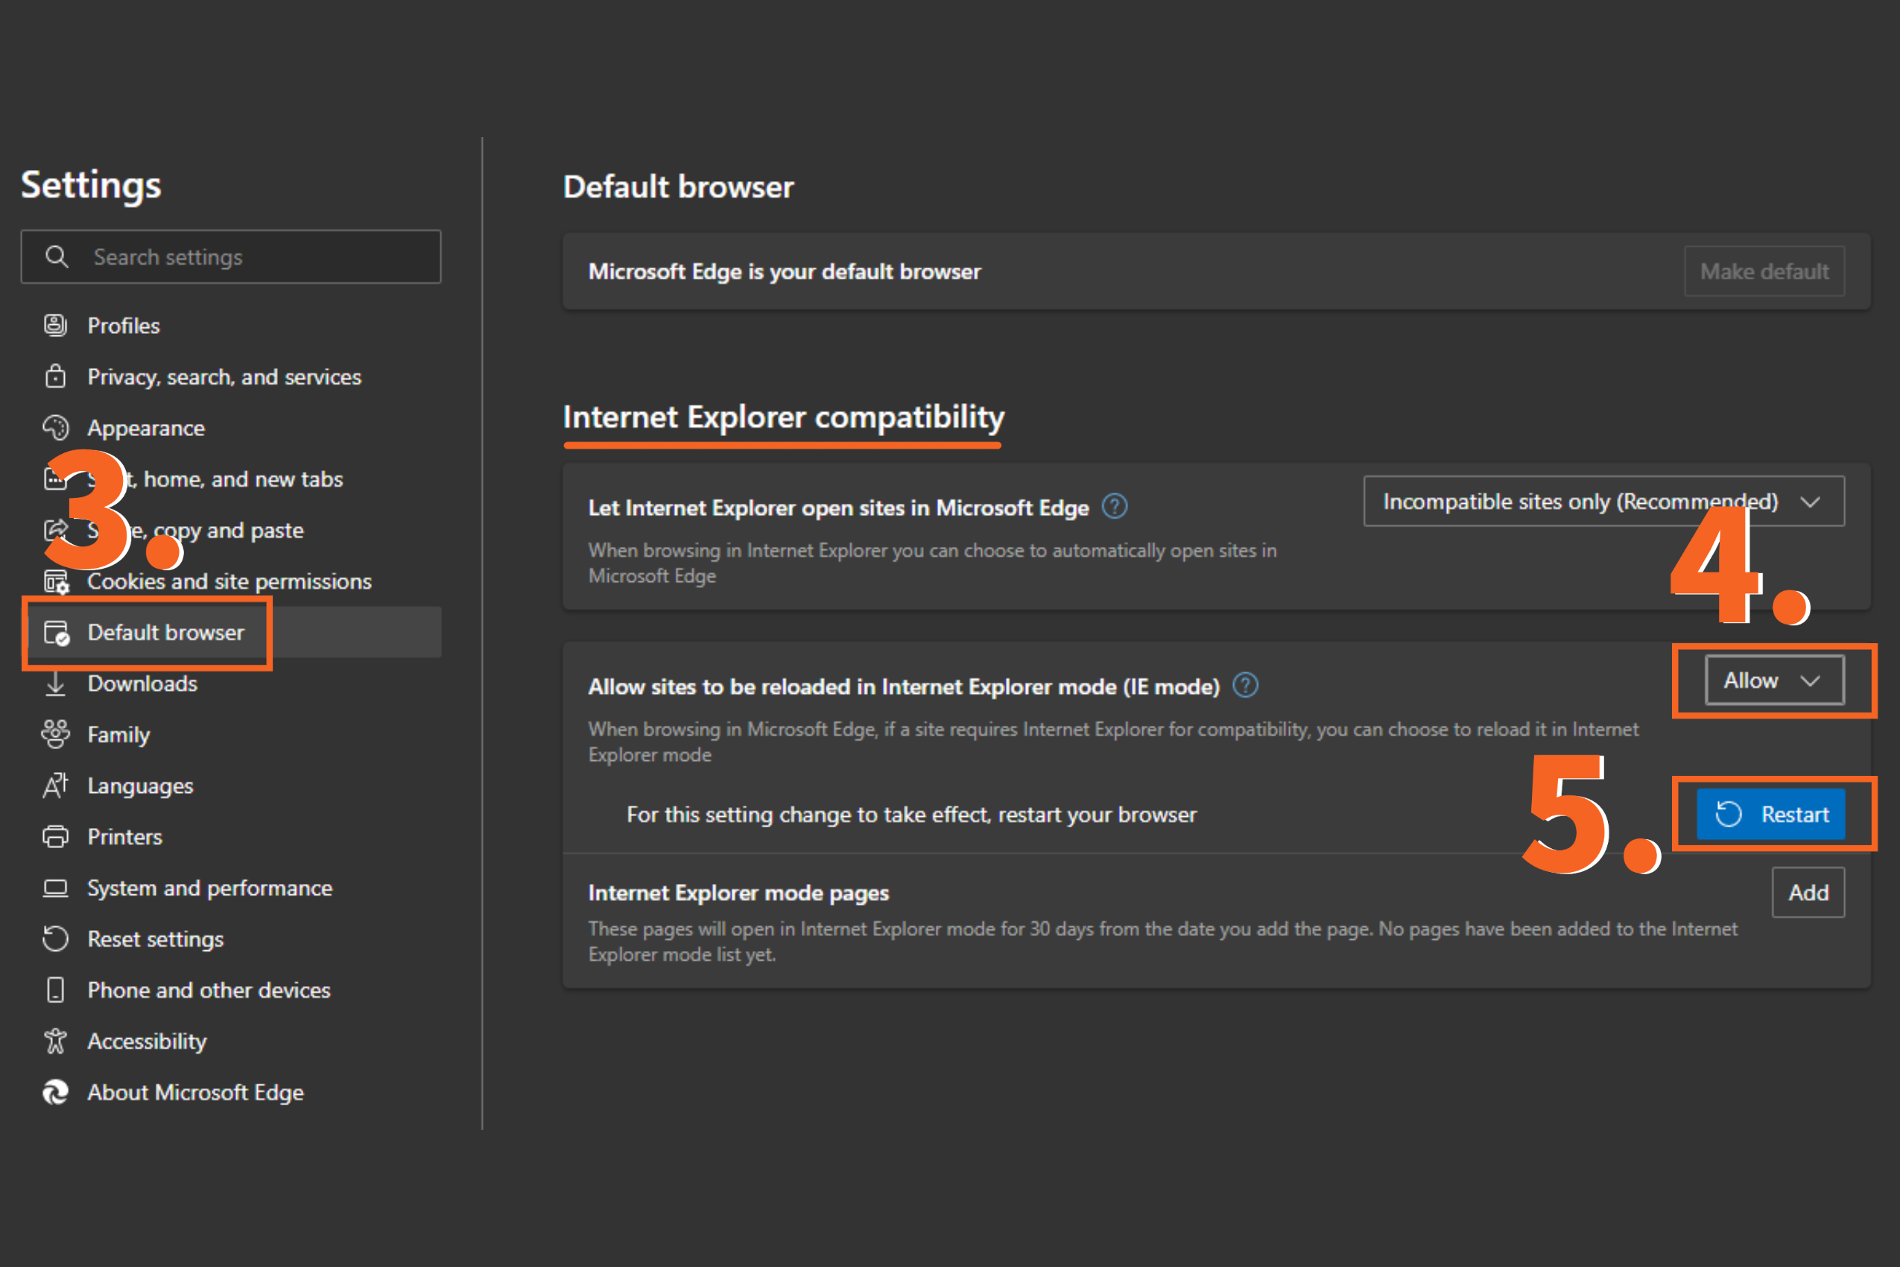1900x1267 pixels.
Task: Click help icon beside IE mode setting
Action: click(1246, 685)
